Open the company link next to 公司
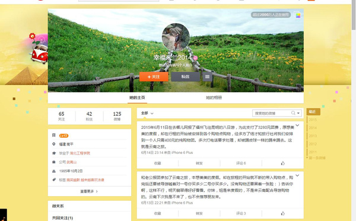The image size is (356, 221). 72,162
